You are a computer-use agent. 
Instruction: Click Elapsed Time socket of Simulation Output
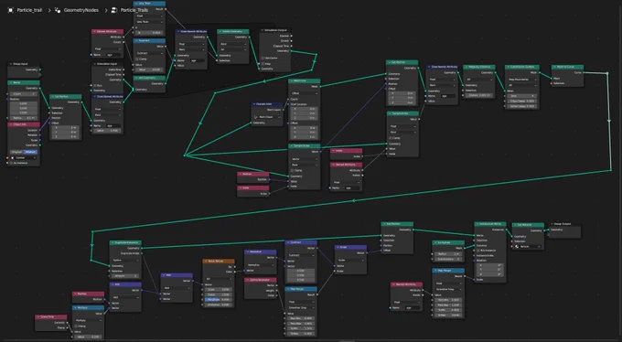(292, 46)
